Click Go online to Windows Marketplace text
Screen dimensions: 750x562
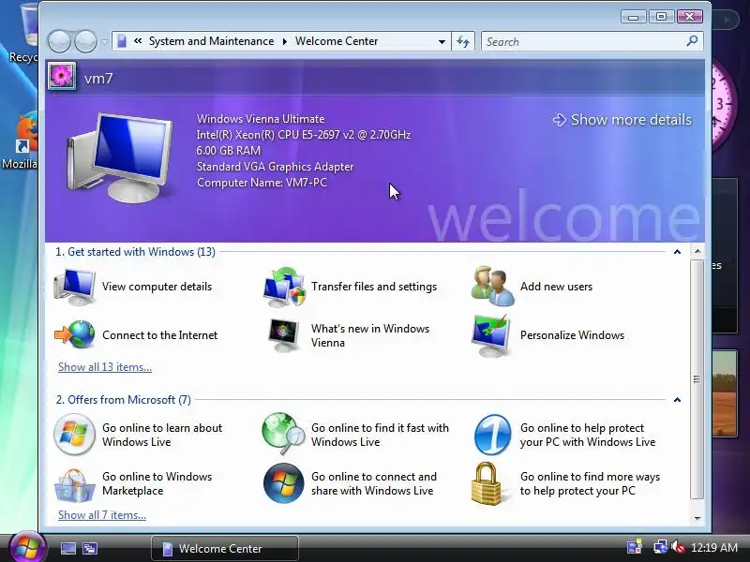(x=157, y=483)
